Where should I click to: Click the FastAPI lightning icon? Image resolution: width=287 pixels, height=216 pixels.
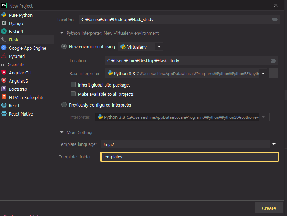tap(4, 31)
